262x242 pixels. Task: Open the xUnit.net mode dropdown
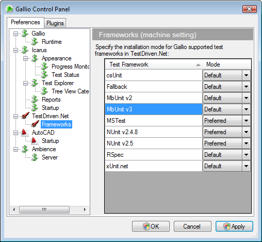[246, 166]
